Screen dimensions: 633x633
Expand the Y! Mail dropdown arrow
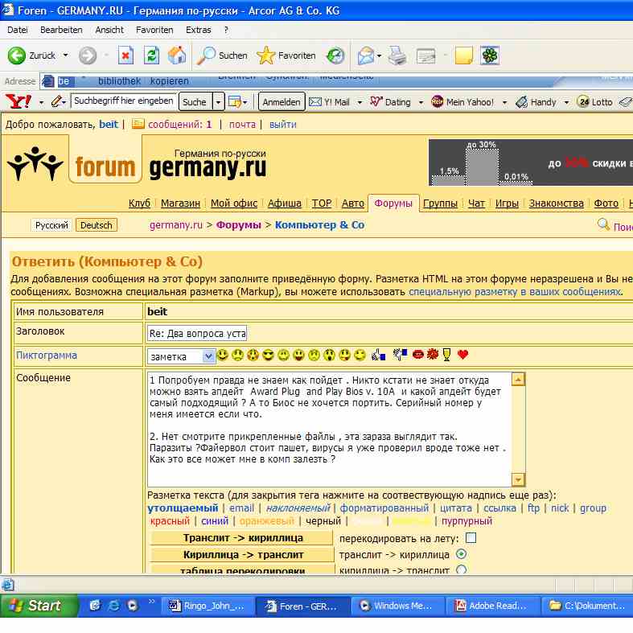click(360, 102)
